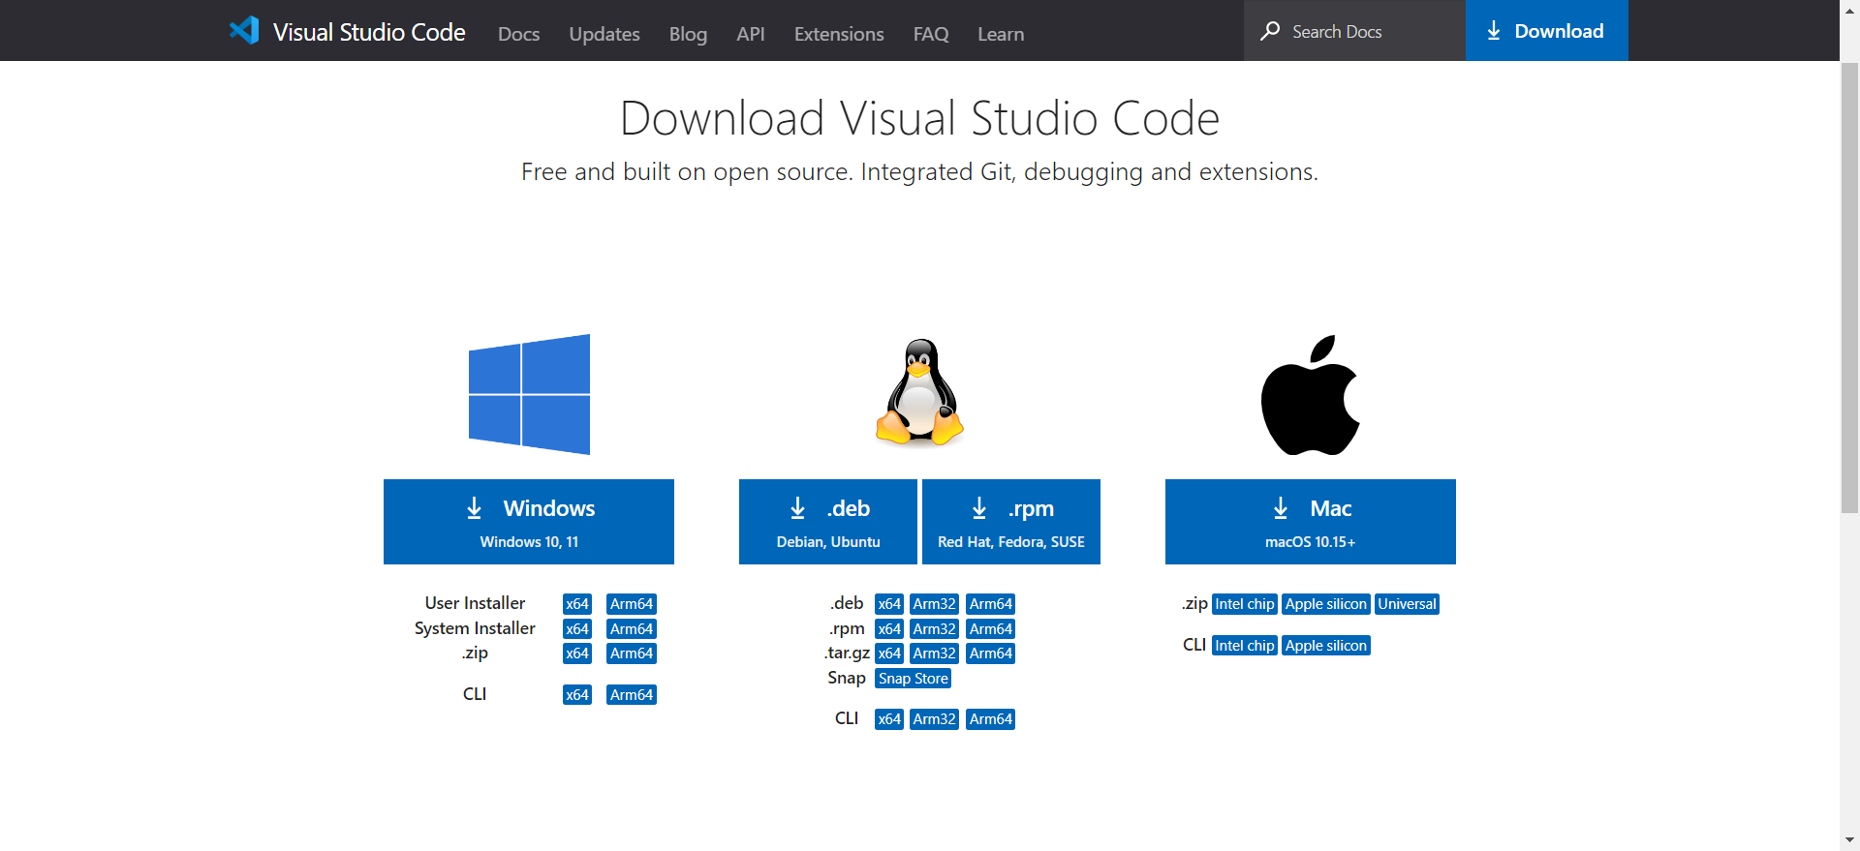Select System Installer Arm64 download
The height and width of the screenshot is (851, 1860).
[x=632, y=629]
